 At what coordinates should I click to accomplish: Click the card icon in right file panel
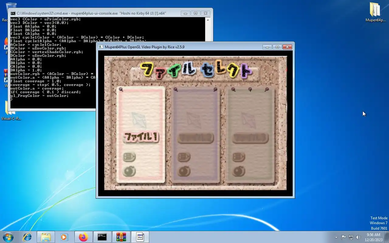pos(239,157)
